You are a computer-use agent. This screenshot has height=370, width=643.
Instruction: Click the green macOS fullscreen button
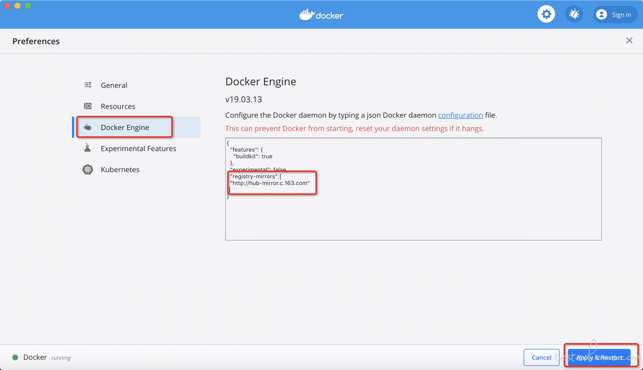28,6
